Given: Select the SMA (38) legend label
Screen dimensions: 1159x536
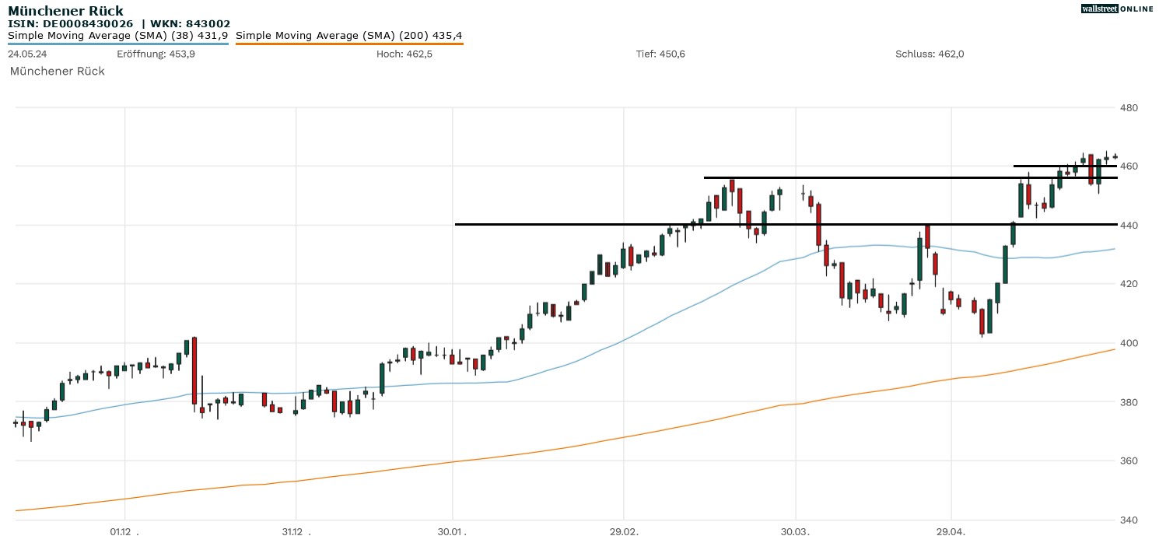Looking at the screenshot, I should (x=117, y=36).
